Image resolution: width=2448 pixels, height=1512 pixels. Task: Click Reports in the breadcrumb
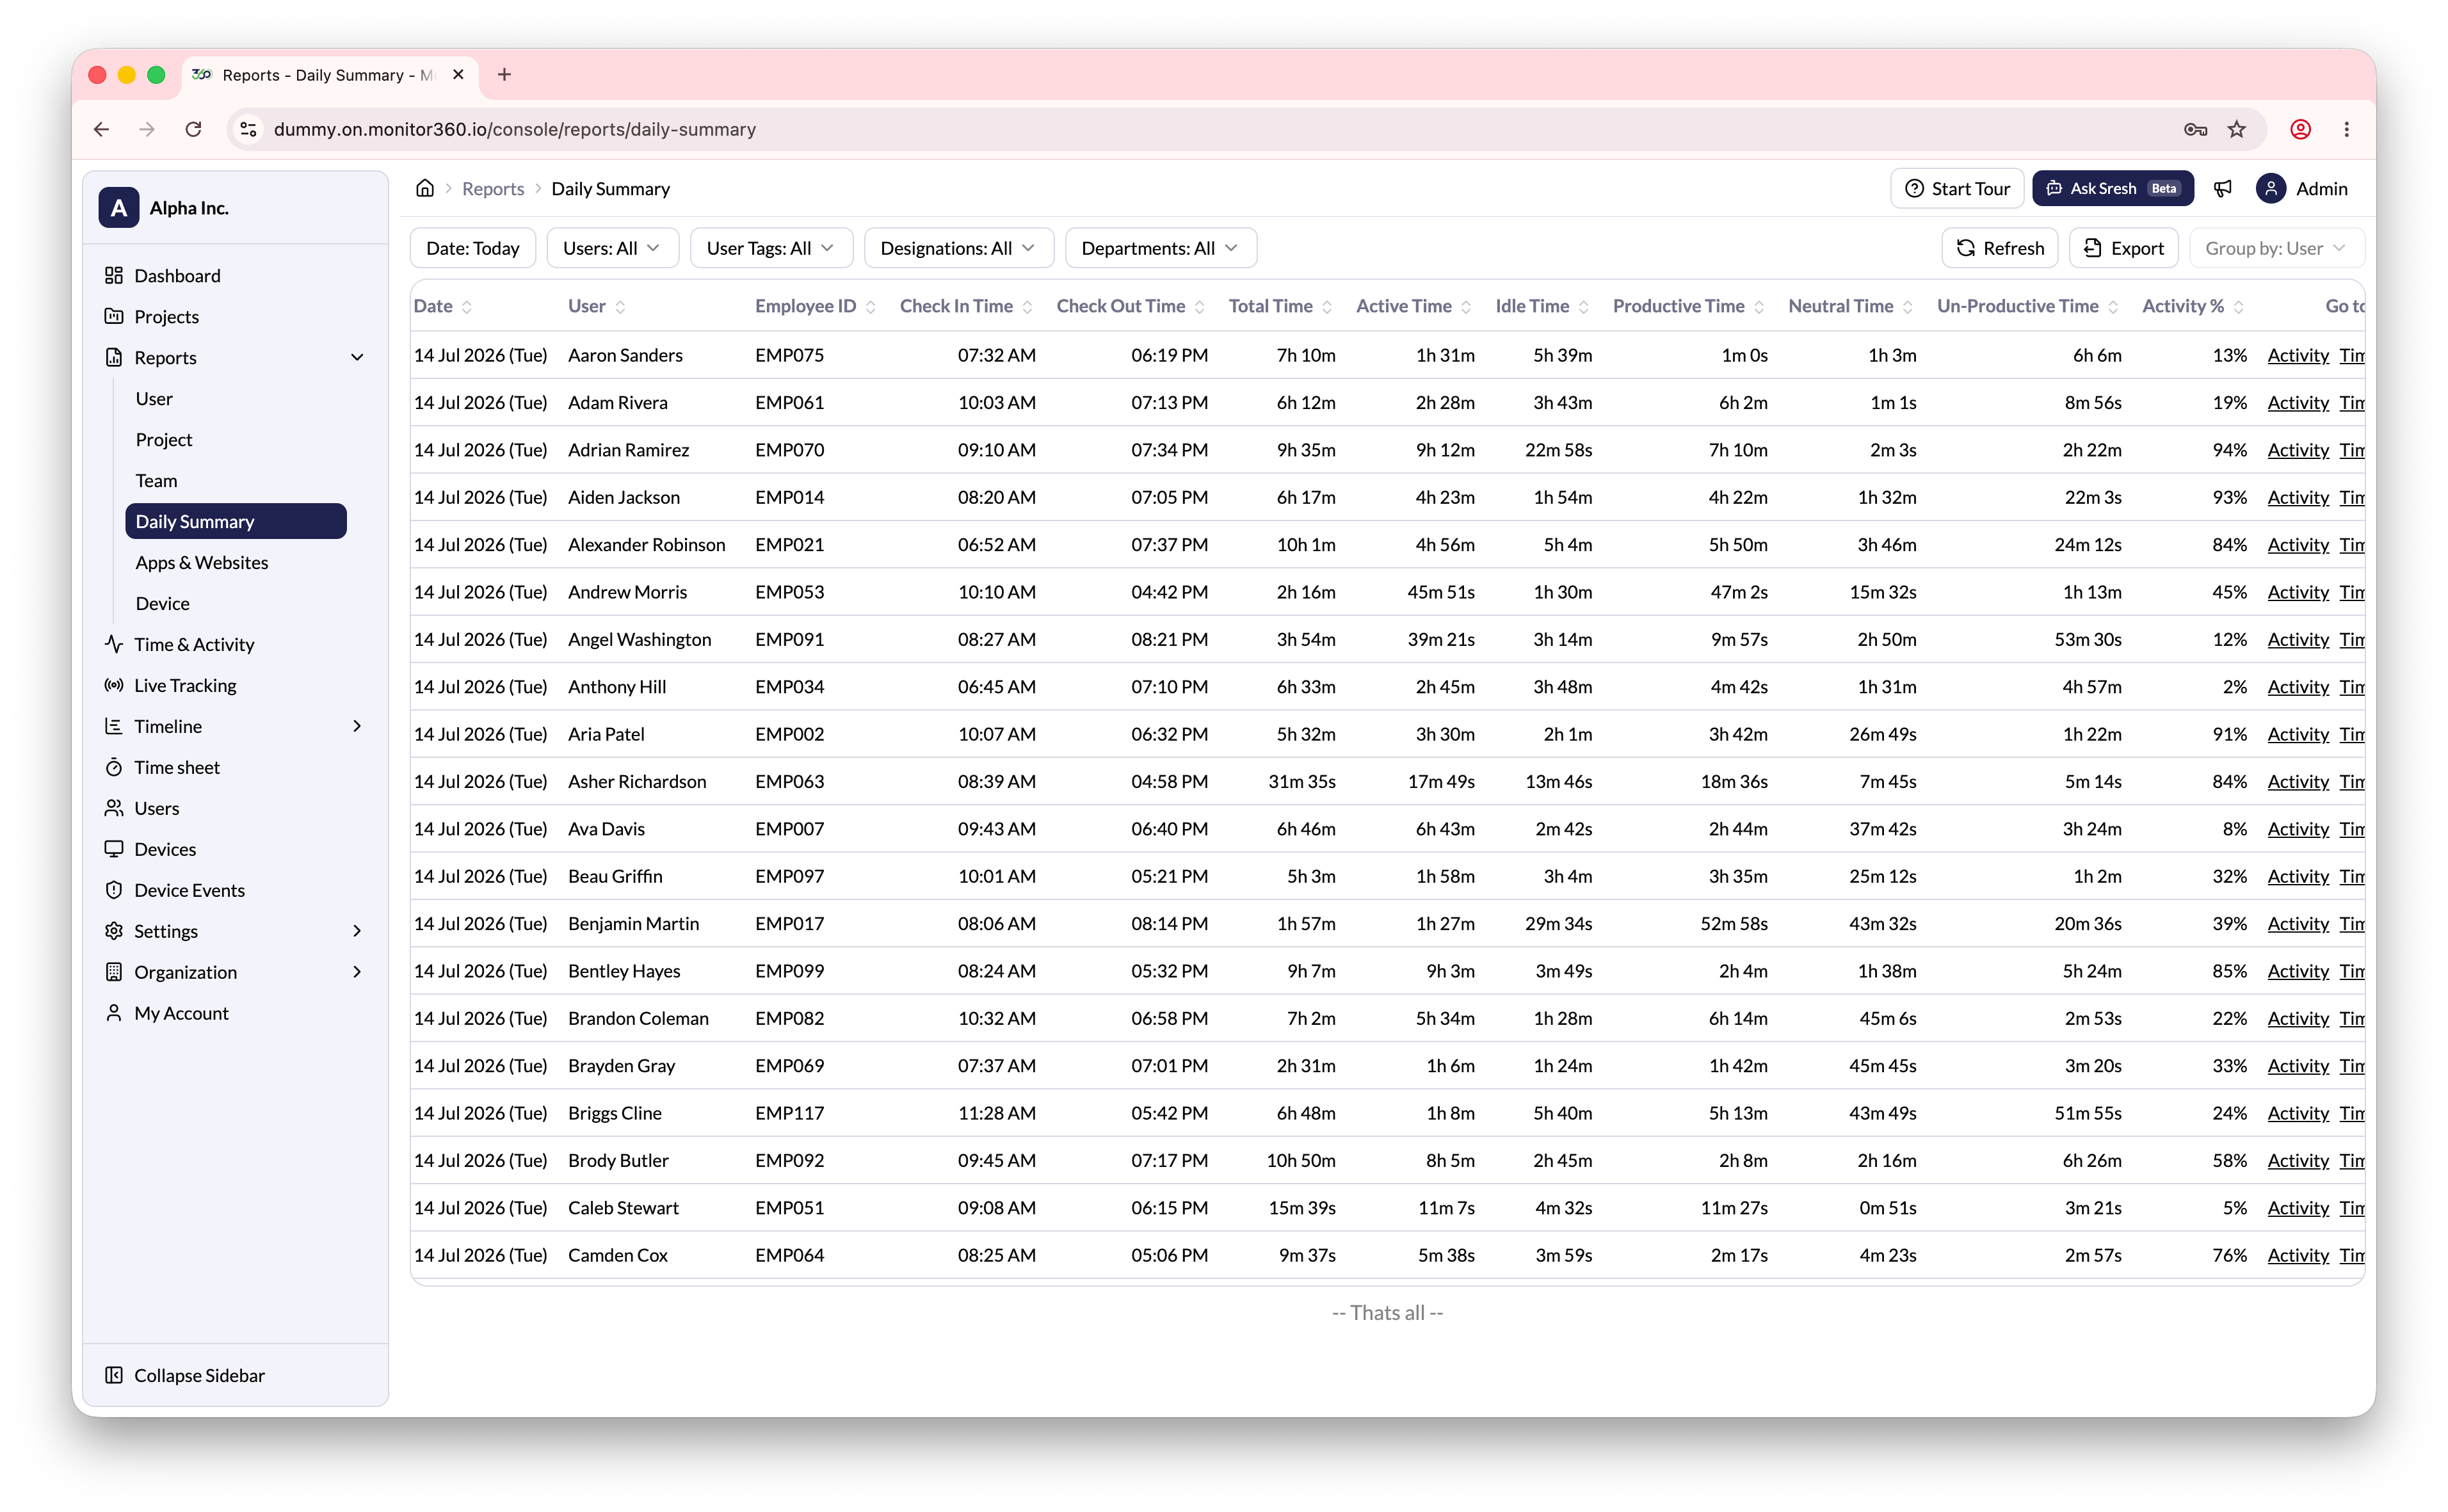492,188
